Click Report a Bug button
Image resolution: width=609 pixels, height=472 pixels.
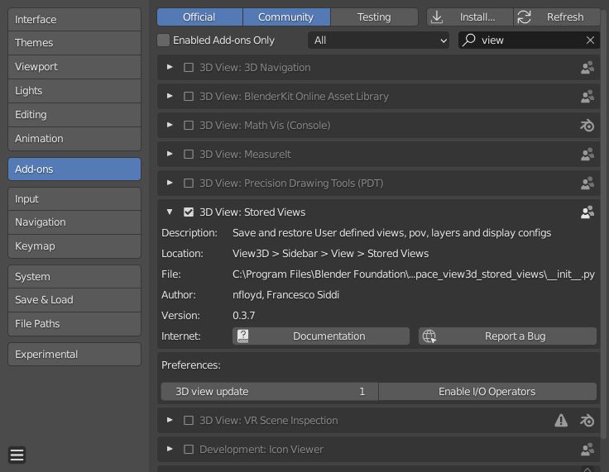(x=507, y=336)
